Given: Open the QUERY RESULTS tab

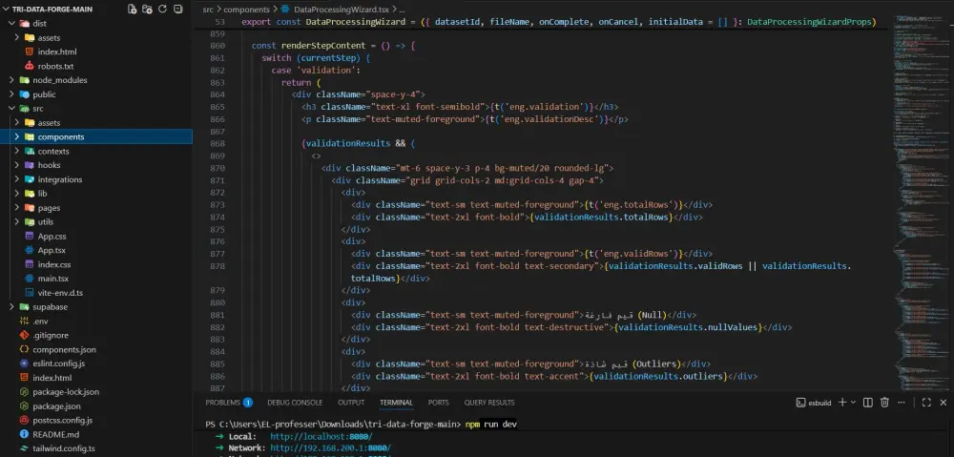Looking at the screenshot, I should tap(489, 403).
